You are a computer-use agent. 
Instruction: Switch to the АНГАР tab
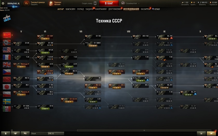coord(61,9)
